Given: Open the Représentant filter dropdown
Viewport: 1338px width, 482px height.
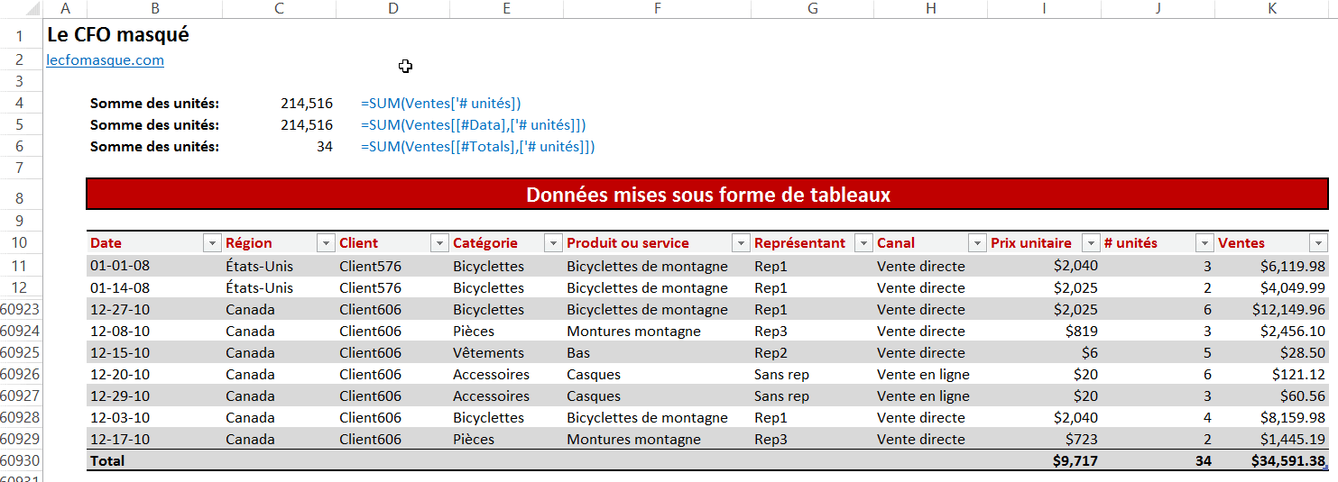Looking at the screenshot, I should (x=863, y=243).
